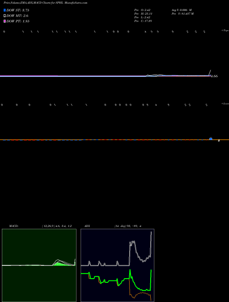The height and width of the screenshot is (302, 229).
Task: Click the blue volume bar near chart end
Action: 211,139
